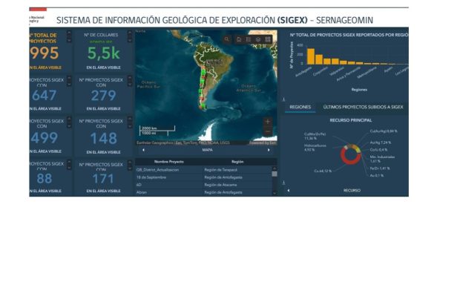Go to previous chart left of RECURSO

click(x=289, y=191)
